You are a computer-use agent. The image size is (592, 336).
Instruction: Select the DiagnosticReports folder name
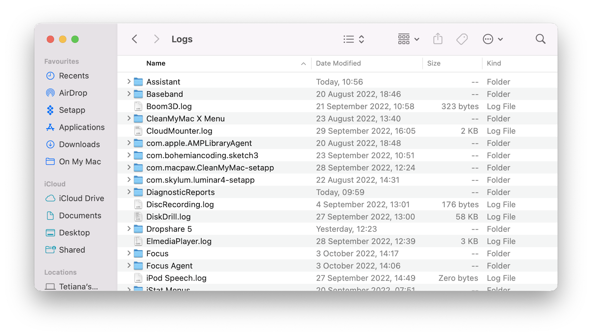(181, 192)
